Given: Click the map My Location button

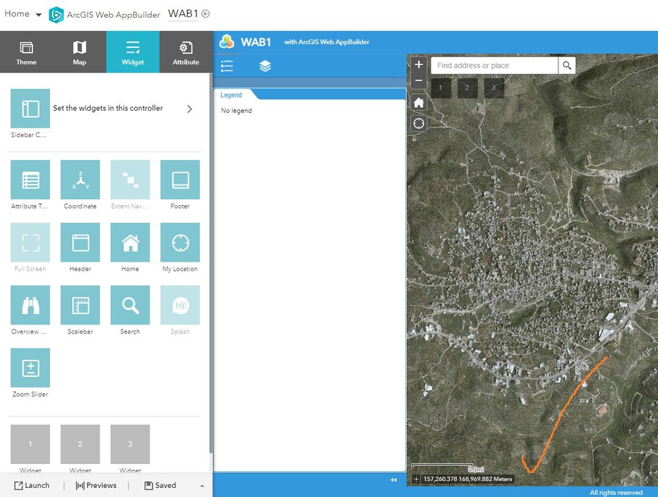Looking at the screenshot, I should [419, 123].
